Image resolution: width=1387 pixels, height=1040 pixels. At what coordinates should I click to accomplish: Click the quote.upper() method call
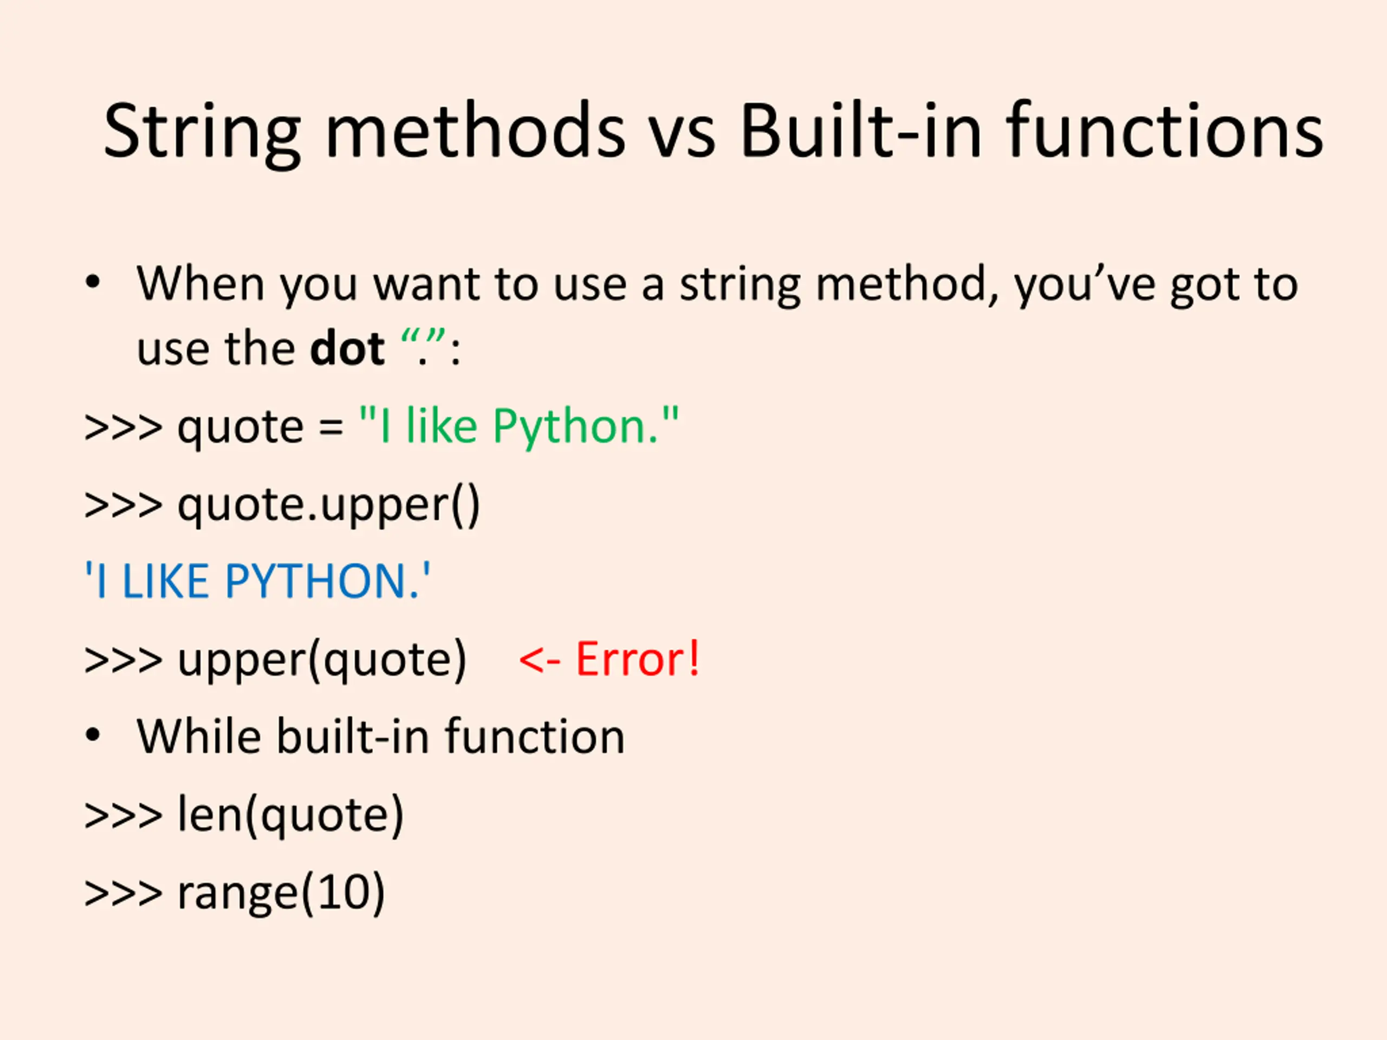coord(328,505)
